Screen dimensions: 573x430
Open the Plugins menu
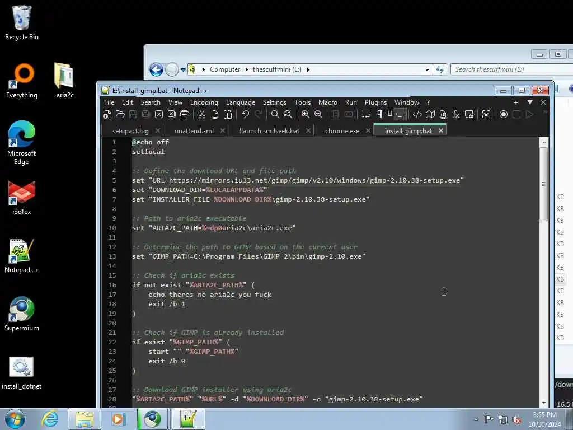tap(375, 103)
